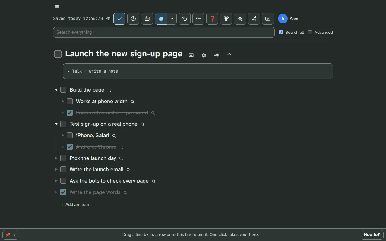Uncheck the Android, Chrome checkbox
Screen dimensions: 386x241
[x=70, y=147]
